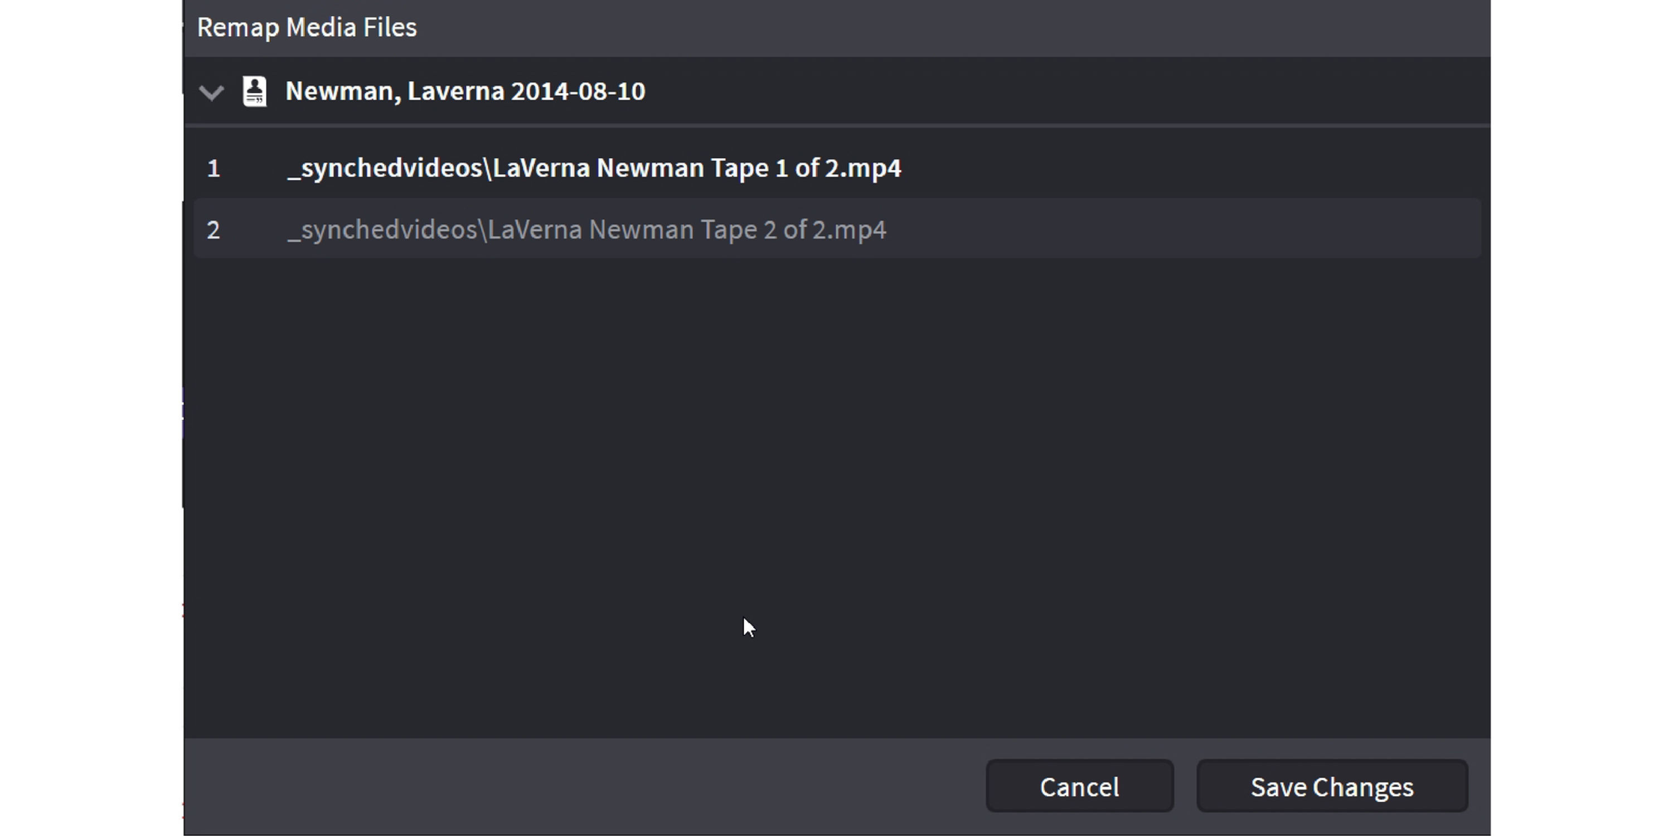Click the _synchedvideos folder text in row 2

(x=382, y=230)
